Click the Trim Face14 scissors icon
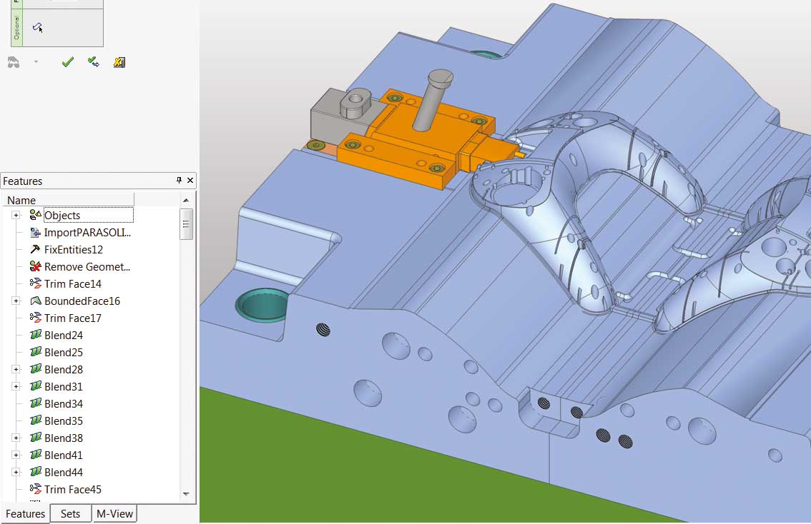This screenshot has width=811, height=524. tap(36, 283)
